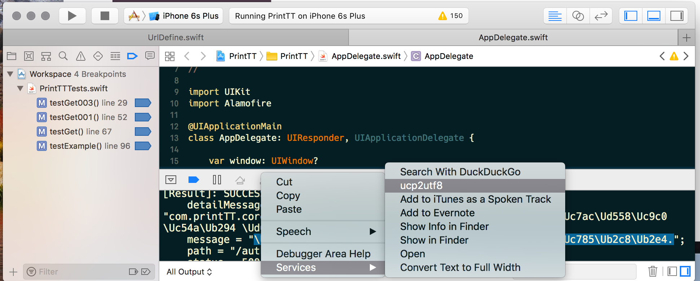Open the Project navigator folder icon
The height and width of the screenshot is (281, 700).
click(x=12, y=56)
